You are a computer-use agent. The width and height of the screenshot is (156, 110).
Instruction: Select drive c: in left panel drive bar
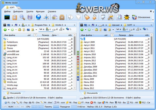coord(48,29)
